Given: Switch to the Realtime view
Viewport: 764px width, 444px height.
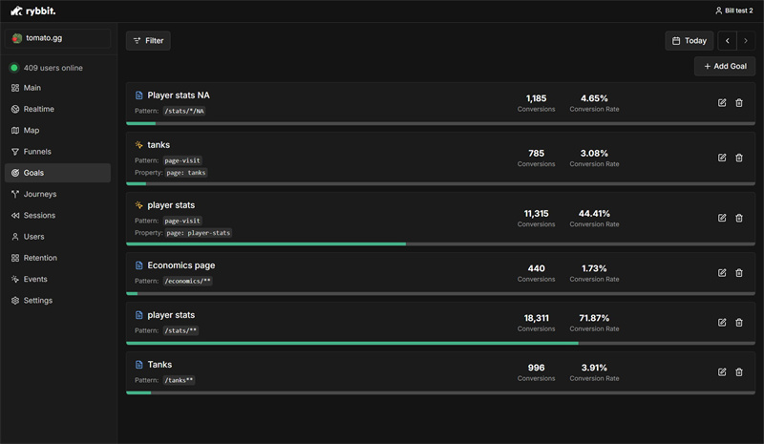Looking at the screenshot, I should pos(38,109).
